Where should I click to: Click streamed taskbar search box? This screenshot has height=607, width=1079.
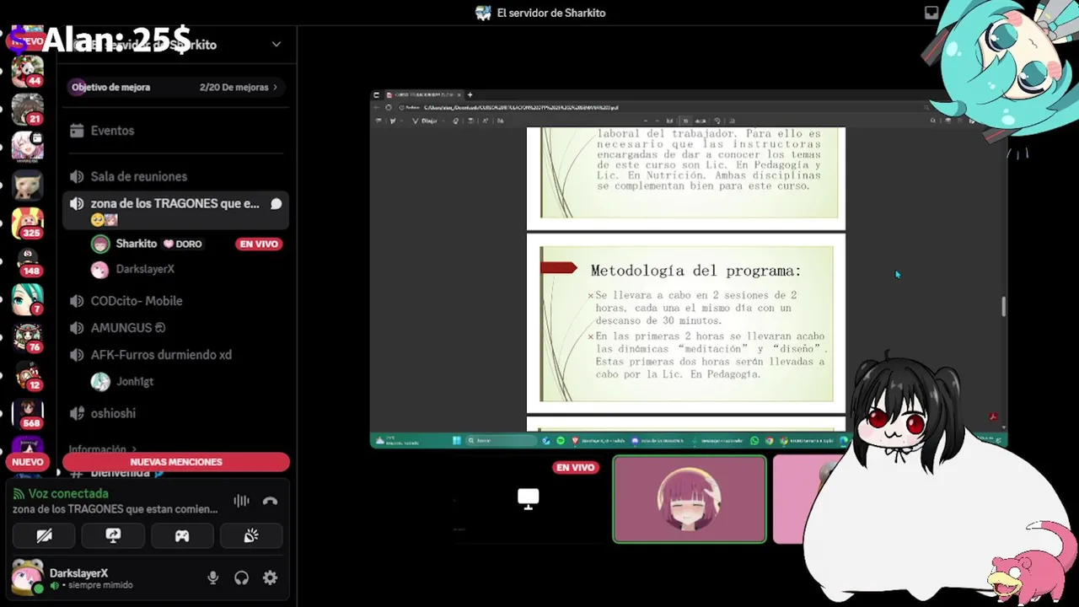(x=501, y=440)
